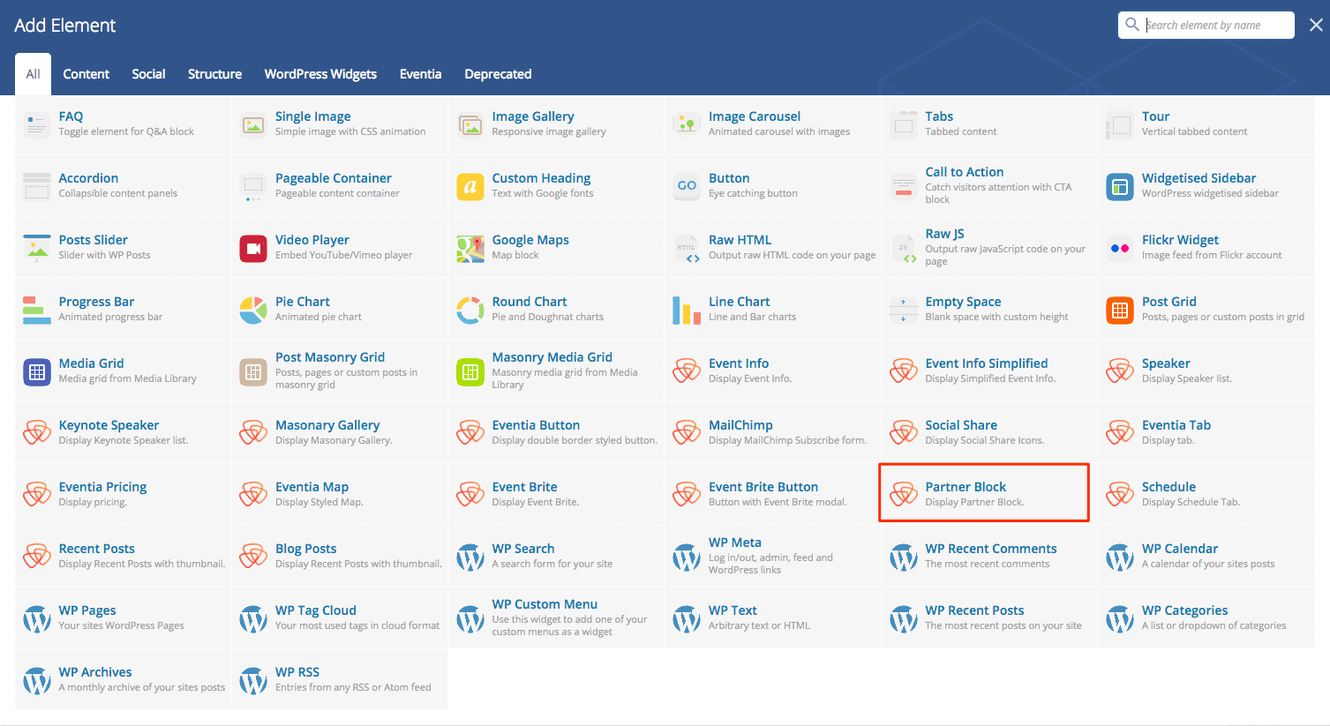
Task: Click the Line Chart bars icon
Action: pos(687,311)
